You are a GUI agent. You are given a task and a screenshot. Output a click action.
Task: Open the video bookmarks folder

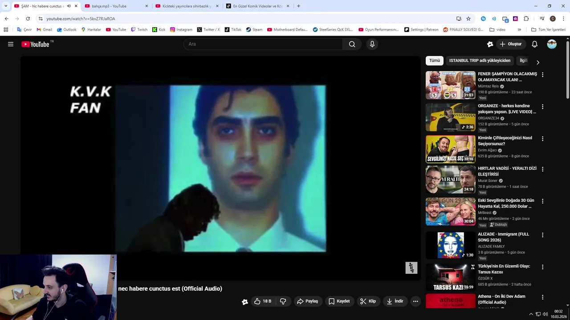(x=497, y=30)
